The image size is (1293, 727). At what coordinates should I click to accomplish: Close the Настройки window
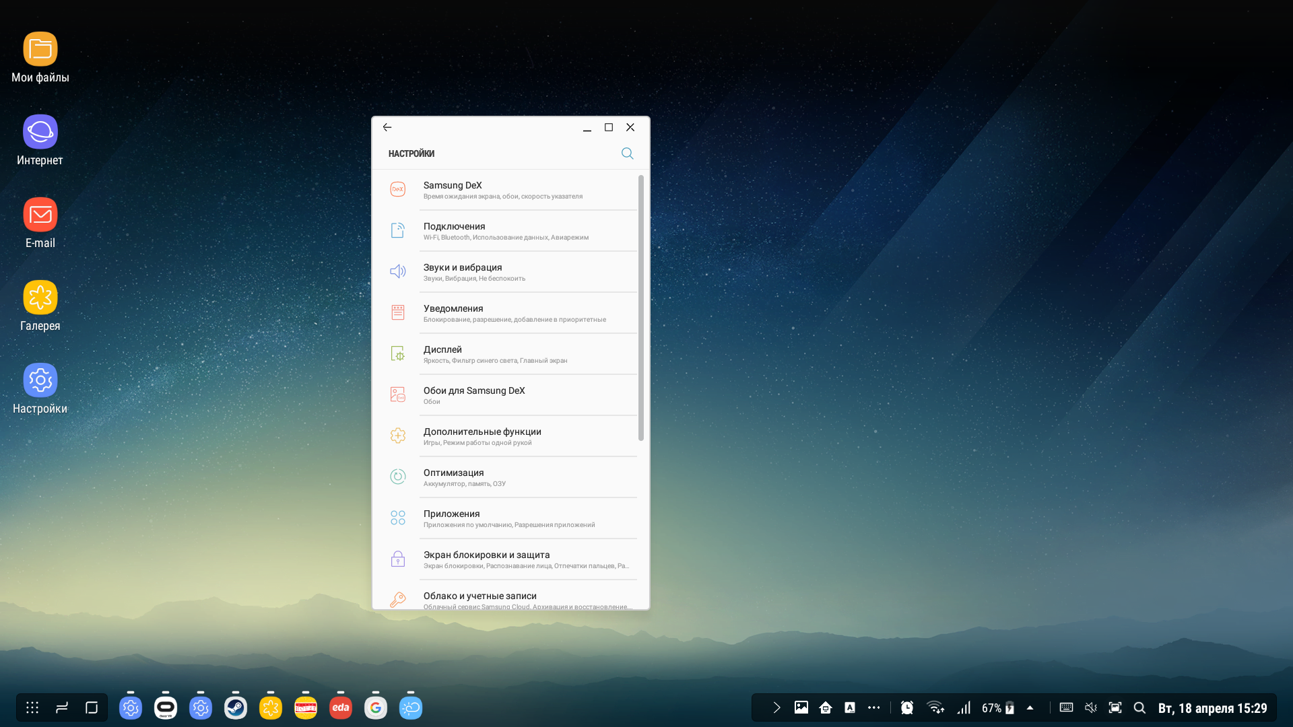click(x=630, y=127)
